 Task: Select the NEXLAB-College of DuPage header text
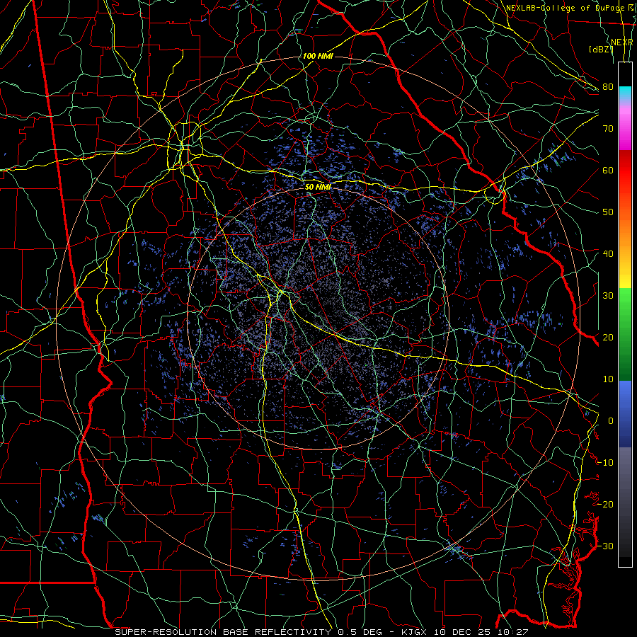(x=565, y=8)
